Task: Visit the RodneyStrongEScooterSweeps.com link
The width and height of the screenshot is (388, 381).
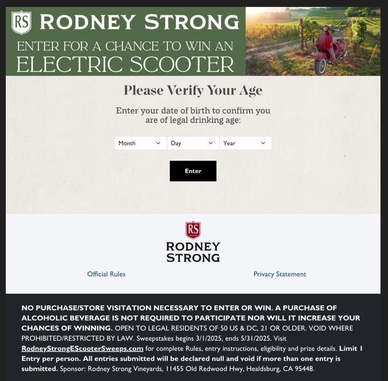Action: [82, 348]
